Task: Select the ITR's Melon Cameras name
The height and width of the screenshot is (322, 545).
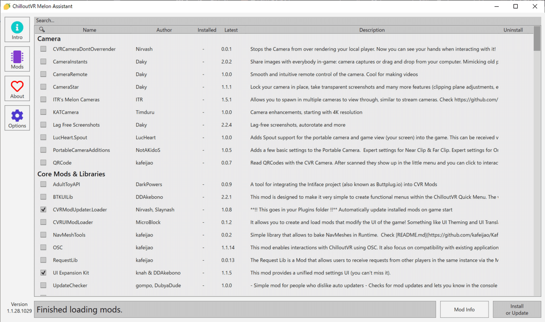Action: (76, 99)
